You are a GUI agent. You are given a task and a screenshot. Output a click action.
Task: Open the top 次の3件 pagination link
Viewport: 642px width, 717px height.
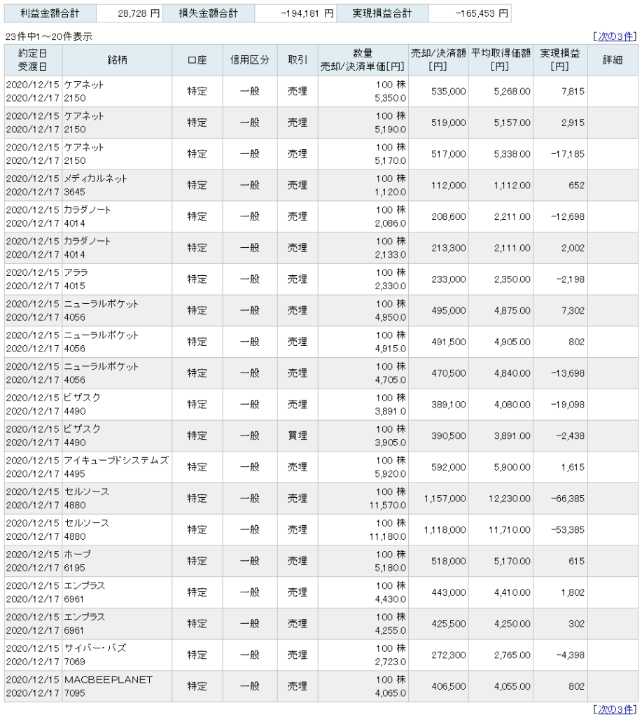pyautogui.click(x=615, y=36)
